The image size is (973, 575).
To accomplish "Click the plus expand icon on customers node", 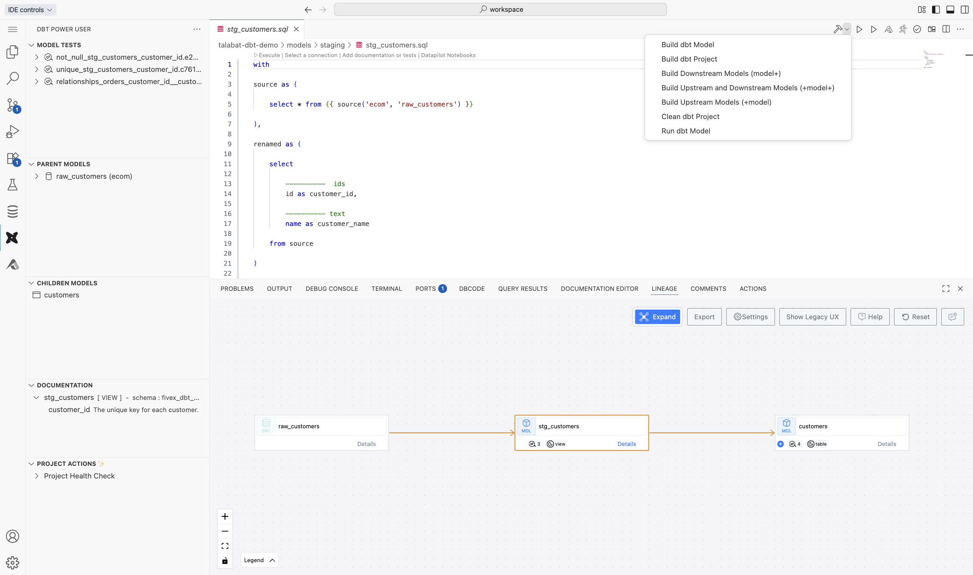I will click(x=780, y=444).
